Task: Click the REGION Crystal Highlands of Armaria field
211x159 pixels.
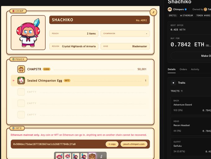Action: pyautogui.click(x=74, y=46)
